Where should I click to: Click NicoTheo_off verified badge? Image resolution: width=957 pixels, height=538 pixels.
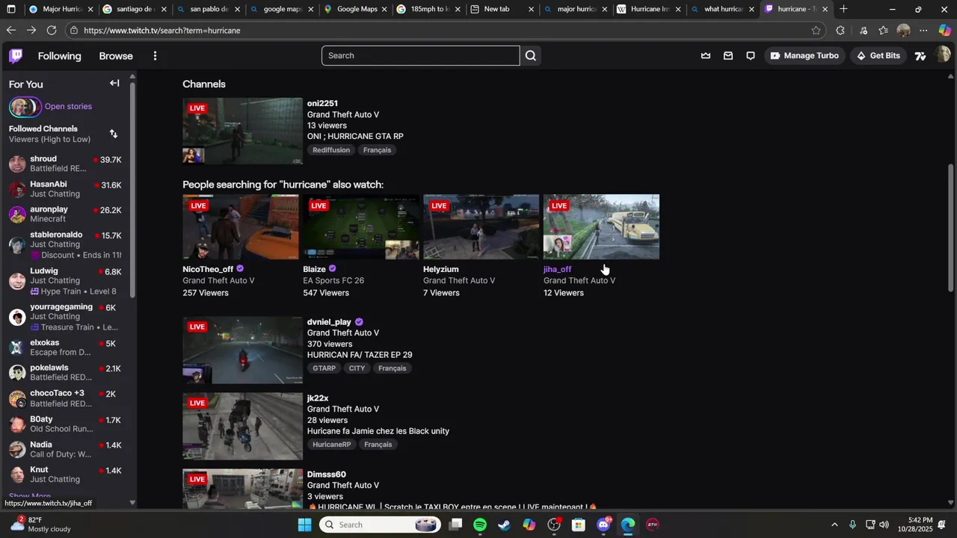coord(240,268)
